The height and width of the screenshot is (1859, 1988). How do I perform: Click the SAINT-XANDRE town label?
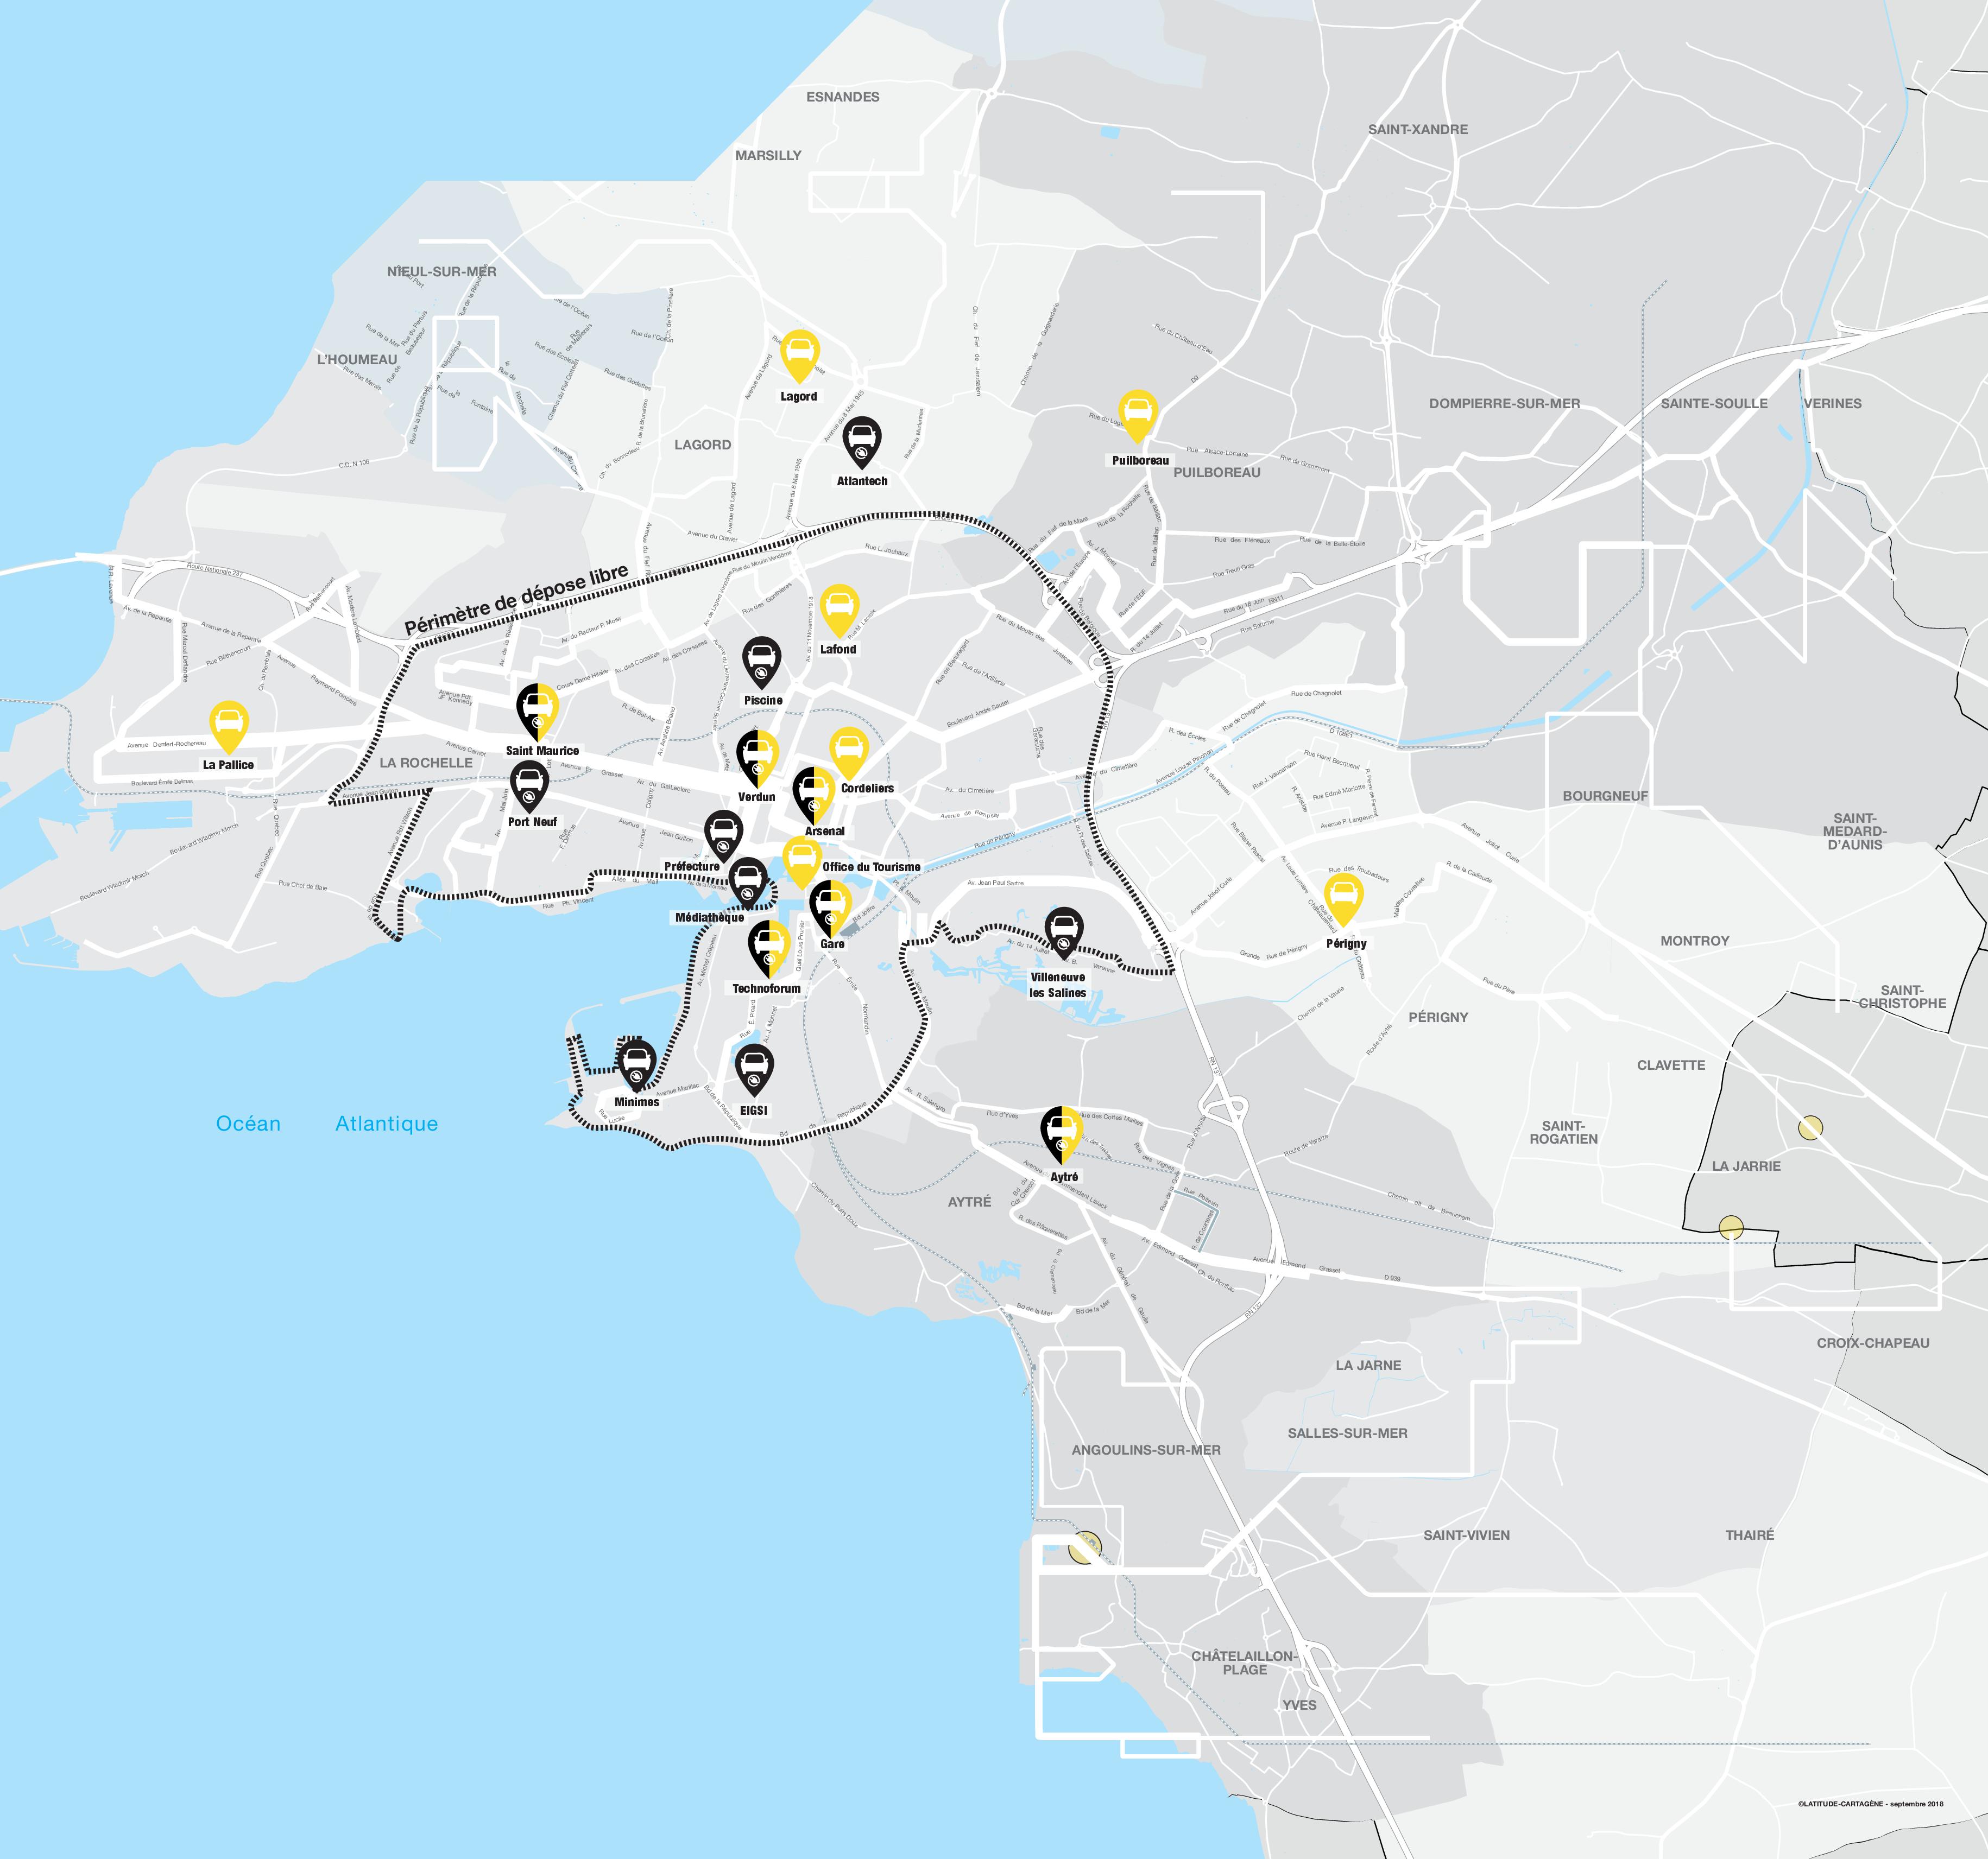click(x=1418, y=130)
